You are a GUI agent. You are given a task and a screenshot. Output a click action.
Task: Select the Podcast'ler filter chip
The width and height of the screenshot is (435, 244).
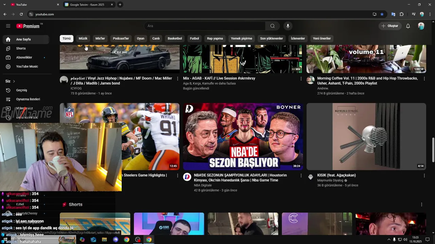click(x=121, y=38)
